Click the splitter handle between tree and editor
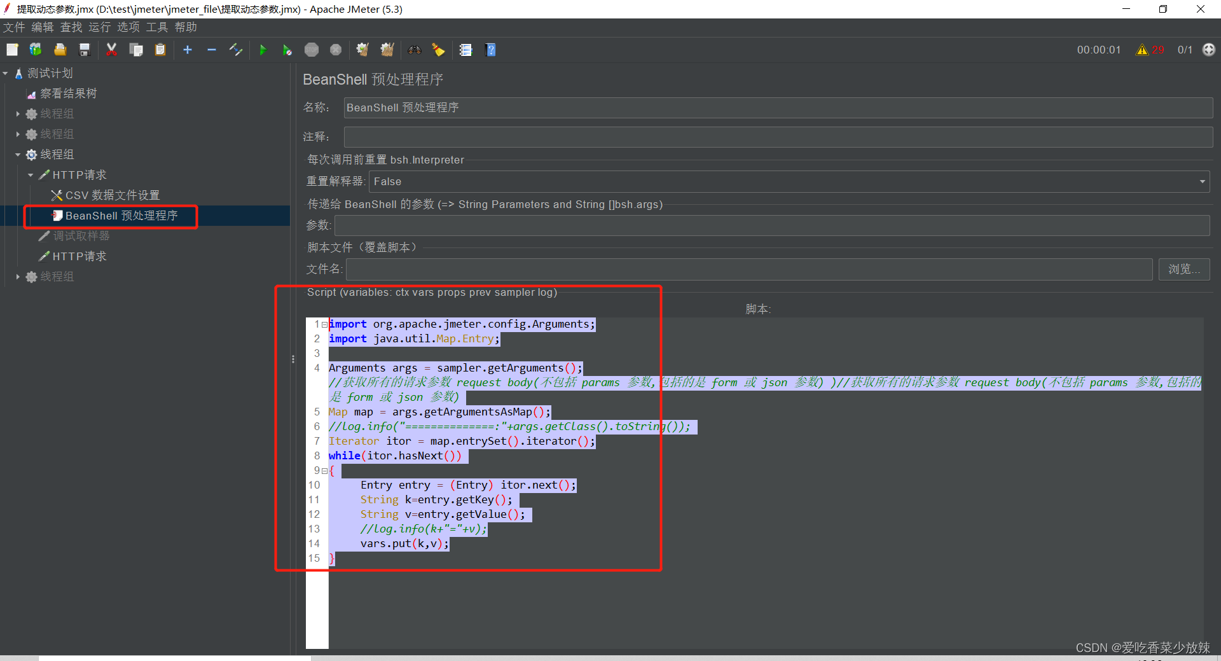The image size is (1221, 661). tap(293, 359)
